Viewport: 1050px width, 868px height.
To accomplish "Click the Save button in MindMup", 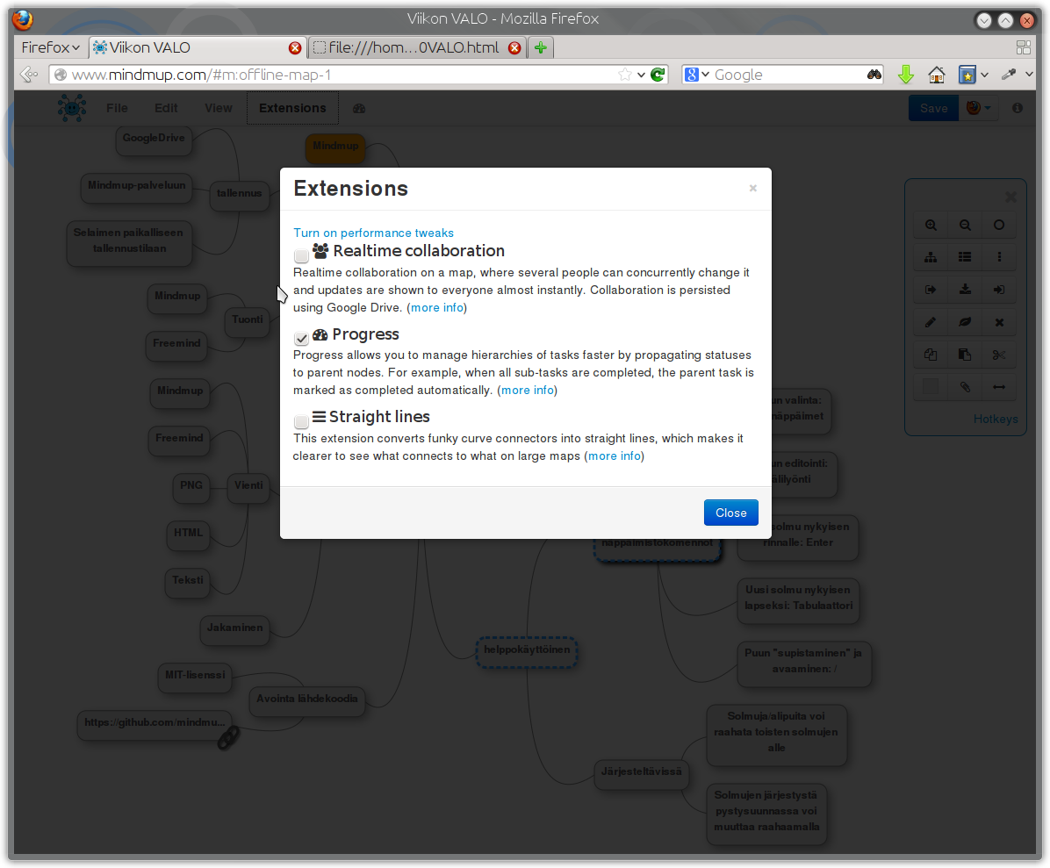I will (x=933, y=108).
